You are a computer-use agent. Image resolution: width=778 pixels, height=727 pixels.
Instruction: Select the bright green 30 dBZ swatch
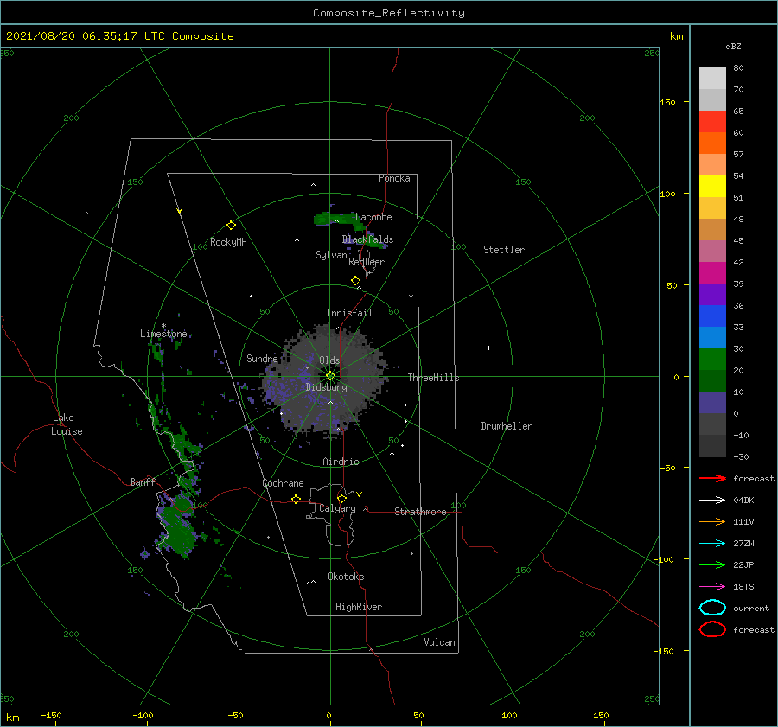712,359
